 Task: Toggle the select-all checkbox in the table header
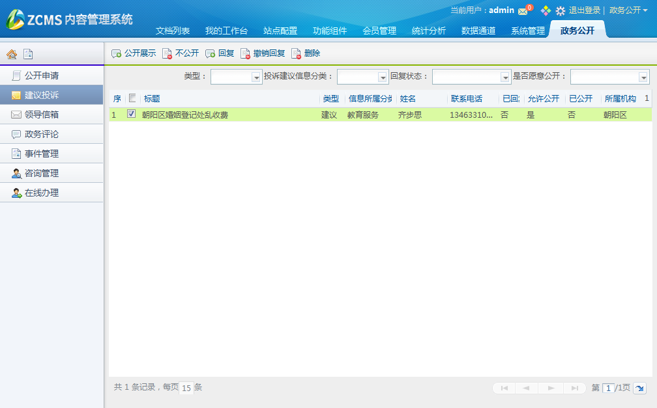pyautogui.click(x=132, y=98)
